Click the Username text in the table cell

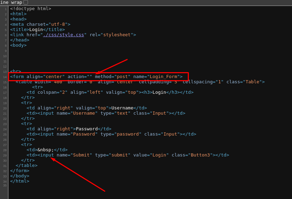[x=122, y=108]
